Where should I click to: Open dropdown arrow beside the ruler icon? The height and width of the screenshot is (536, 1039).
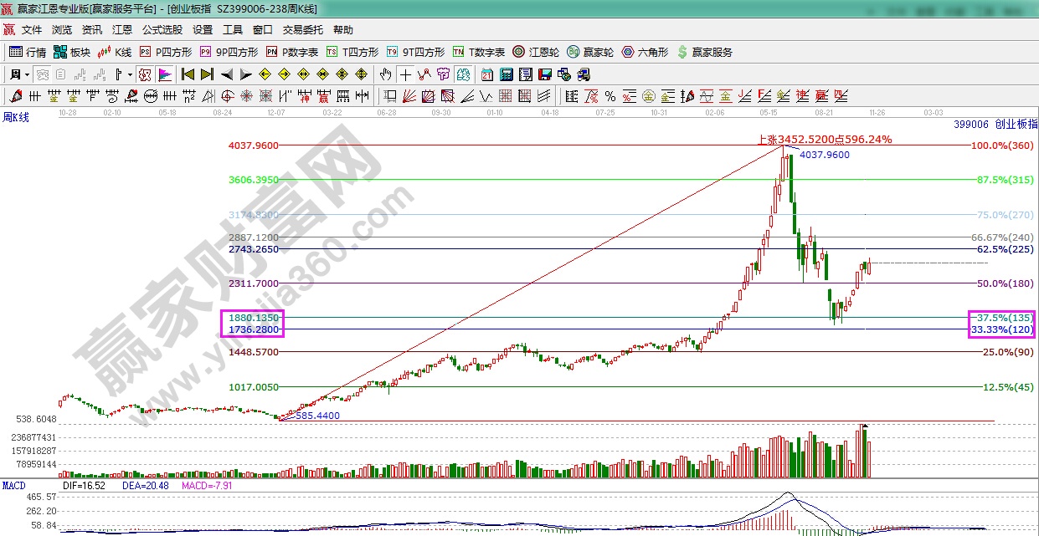click(130, 74)
